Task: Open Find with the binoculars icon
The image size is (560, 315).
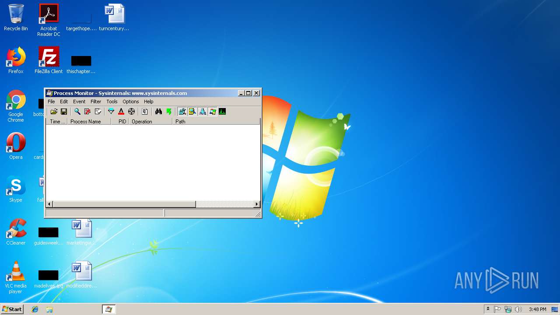Action: tap(158, 112)
